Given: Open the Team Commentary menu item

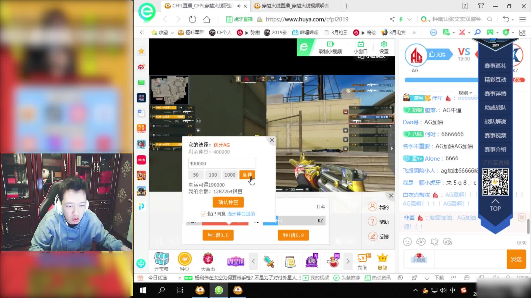Looking at the screenshot, I should point(495,121).
